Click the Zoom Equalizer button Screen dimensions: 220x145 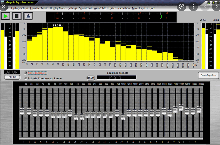click(209, 75)
